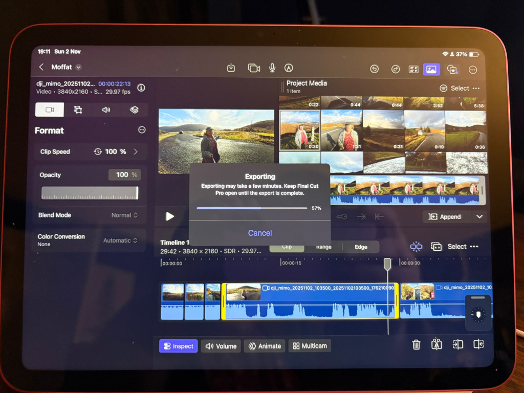Tap the voiceover microphone icon
The width and height of the screenshot is (524, 393).
[x=272, y=68]
